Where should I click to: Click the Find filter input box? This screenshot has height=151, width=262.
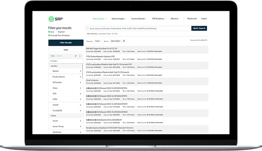pos(65,61)
